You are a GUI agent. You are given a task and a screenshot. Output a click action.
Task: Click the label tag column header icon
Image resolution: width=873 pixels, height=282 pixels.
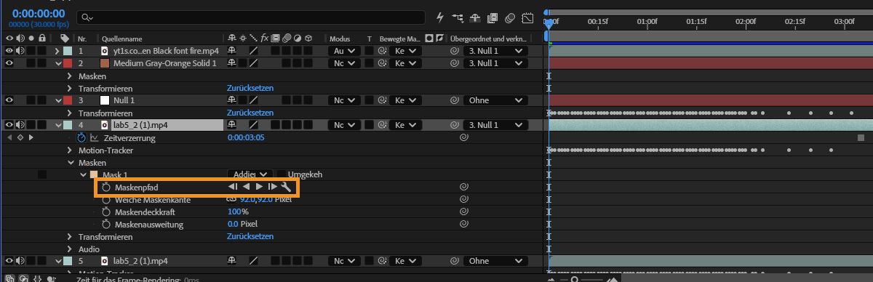pos(65,38)
